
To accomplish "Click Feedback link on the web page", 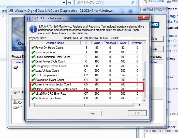I will click(156, 1).
